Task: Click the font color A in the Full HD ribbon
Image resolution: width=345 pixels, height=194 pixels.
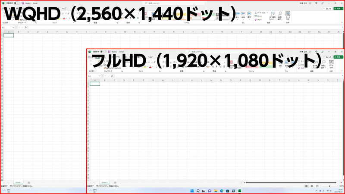Action: [150, 67]
